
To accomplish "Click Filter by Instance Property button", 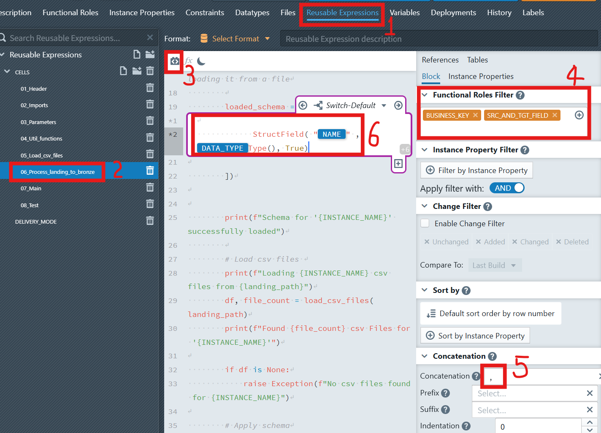I will tap(476, 170).
